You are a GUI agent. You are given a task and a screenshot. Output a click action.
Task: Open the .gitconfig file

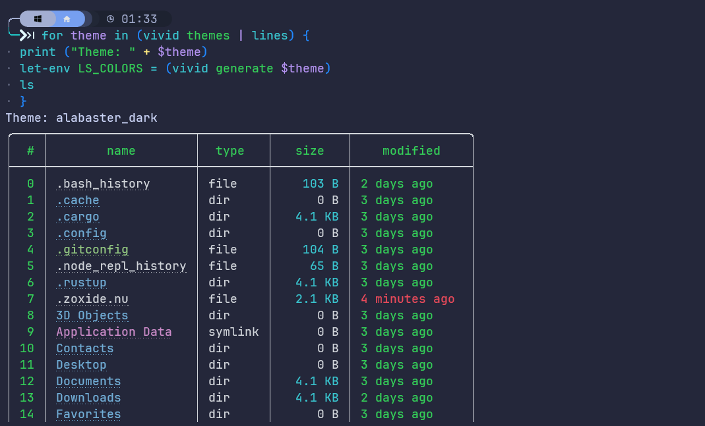(92, 250)
